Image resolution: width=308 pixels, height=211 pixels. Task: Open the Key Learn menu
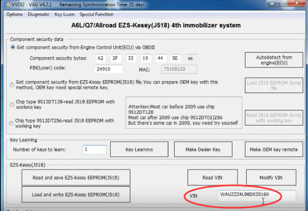[64, 14]
